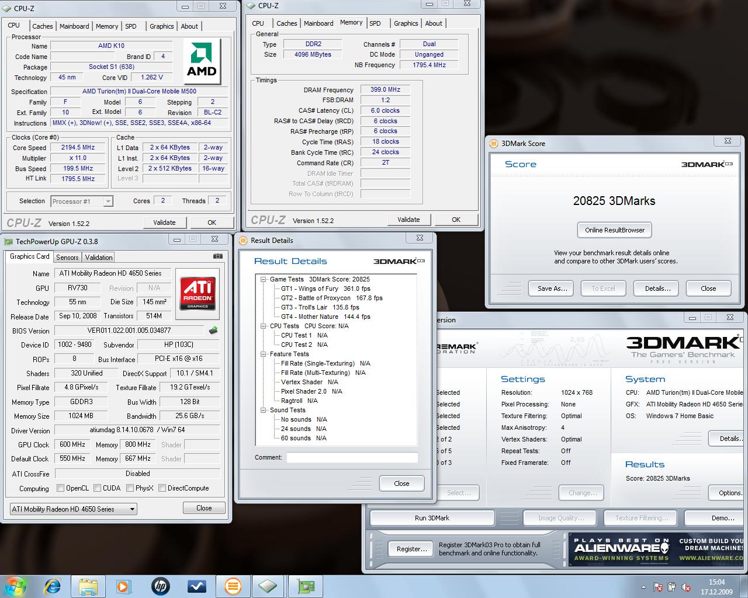Click the Core Speed 2194.5 MHz value
This screenshot has width=748, height=598.
(x=78, y=148)
